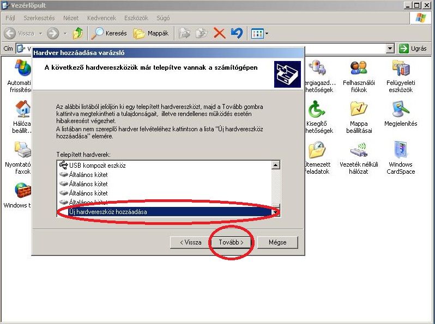The height and width of the screenshot is (324, 435).
Task: Click the Keresés search toolbar button
Action: (109, 33)
